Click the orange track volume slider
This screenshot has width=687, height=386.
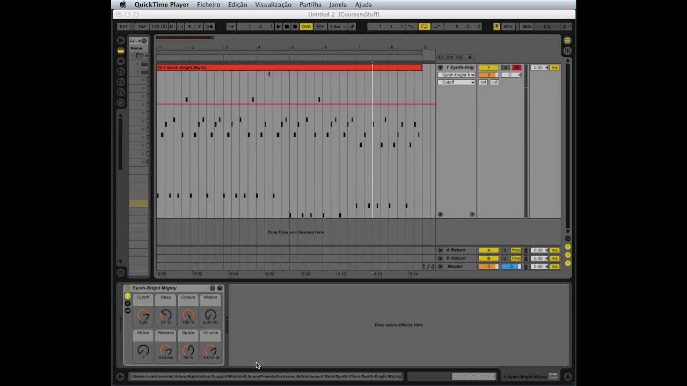point(488,75)
